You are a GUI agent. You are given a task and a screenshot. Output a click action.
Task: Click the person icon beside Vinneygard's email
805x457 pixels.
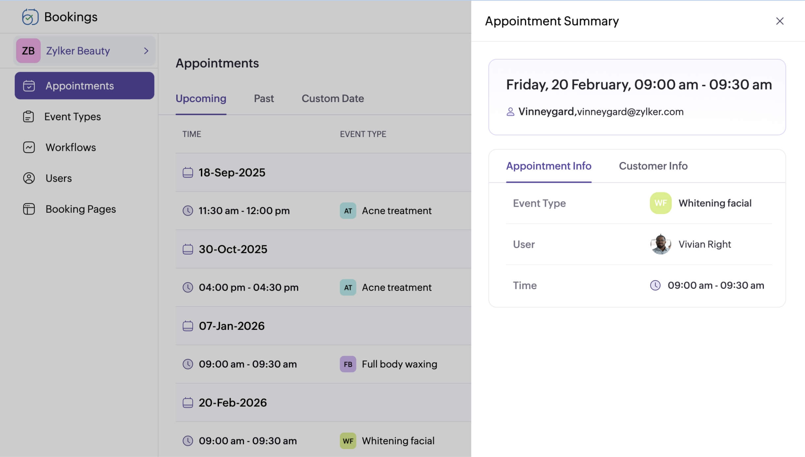click(510, 112)
